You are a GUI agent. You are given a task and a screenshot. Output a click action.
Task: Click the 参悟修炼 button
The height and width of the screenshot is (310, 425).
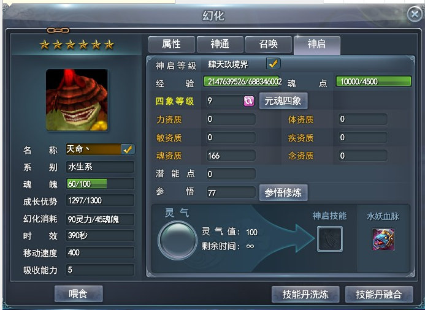click(283, 193)
